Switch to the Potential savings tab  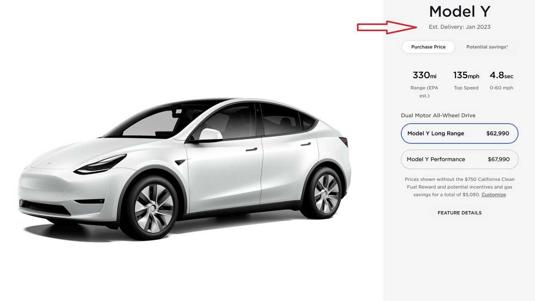487,47
